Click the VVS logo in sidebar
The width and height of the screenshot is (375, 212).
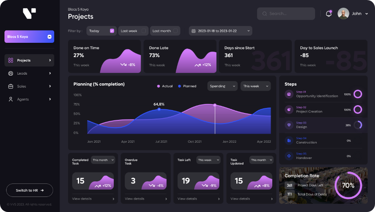[29, 13]
